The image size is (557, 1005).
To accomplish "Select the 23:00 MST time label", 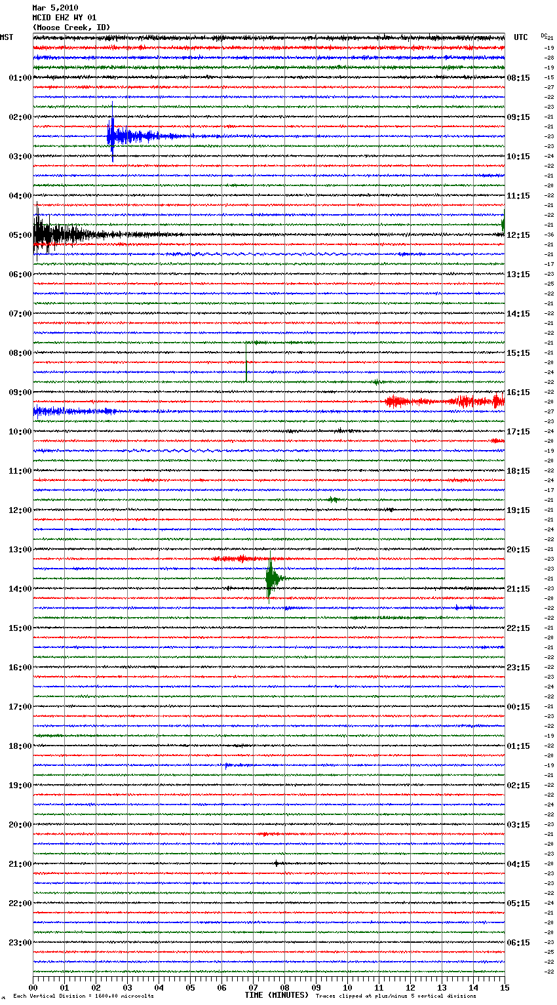I will (20, 943).
